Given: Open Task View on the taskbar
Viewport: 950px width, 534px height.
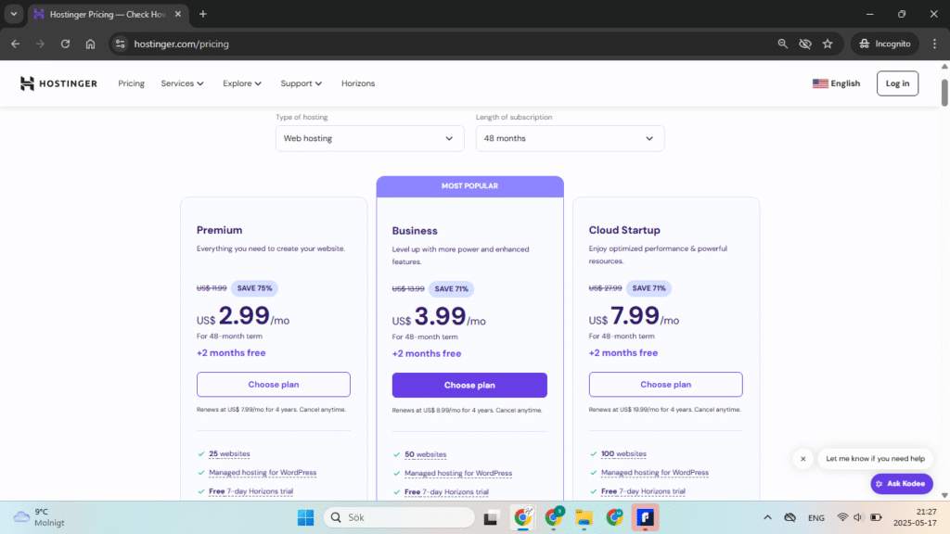Looking at the screenshot, I should point(490,517).
